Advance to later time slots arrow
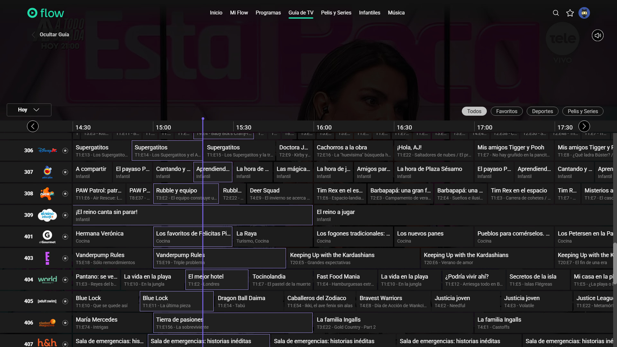 coord(584,126)
